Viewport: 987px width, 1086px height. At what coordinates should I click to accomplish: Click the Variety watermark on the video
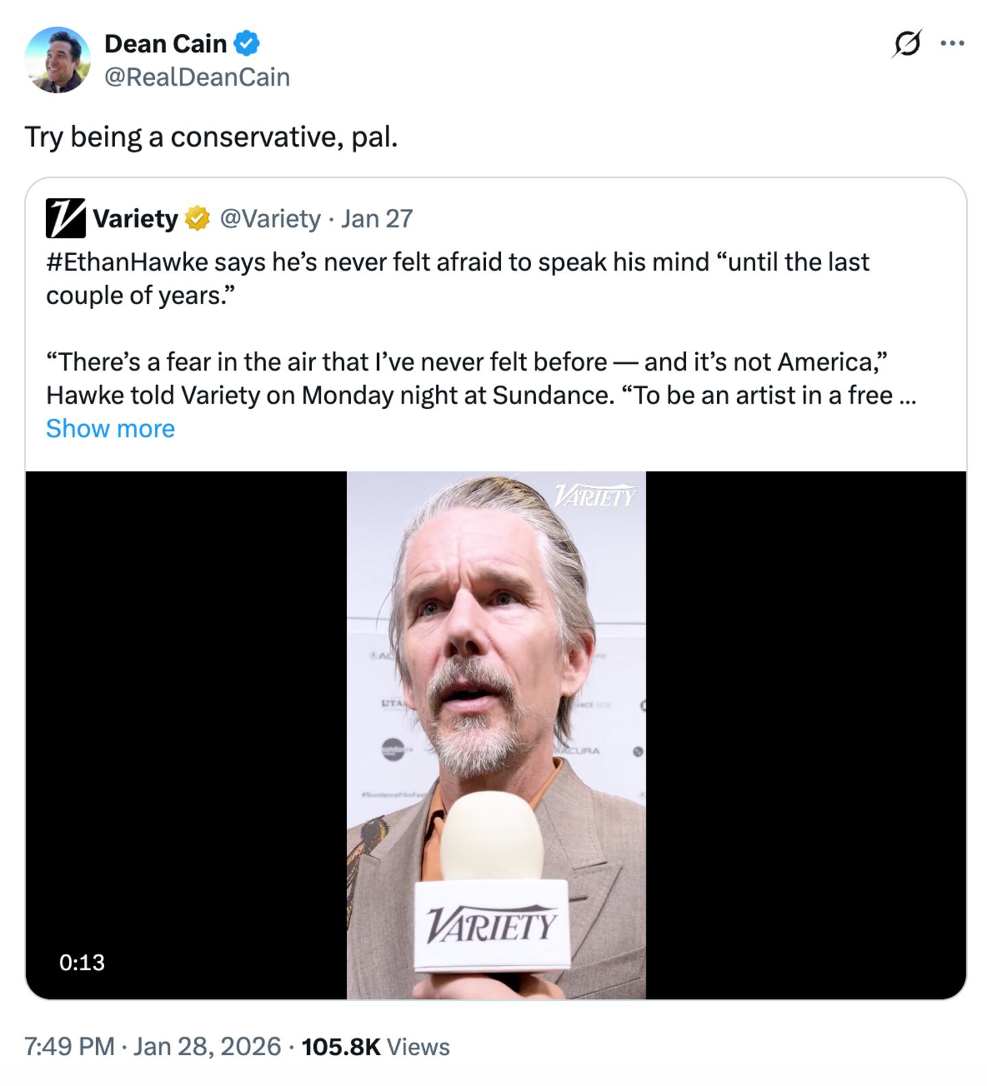594,495
